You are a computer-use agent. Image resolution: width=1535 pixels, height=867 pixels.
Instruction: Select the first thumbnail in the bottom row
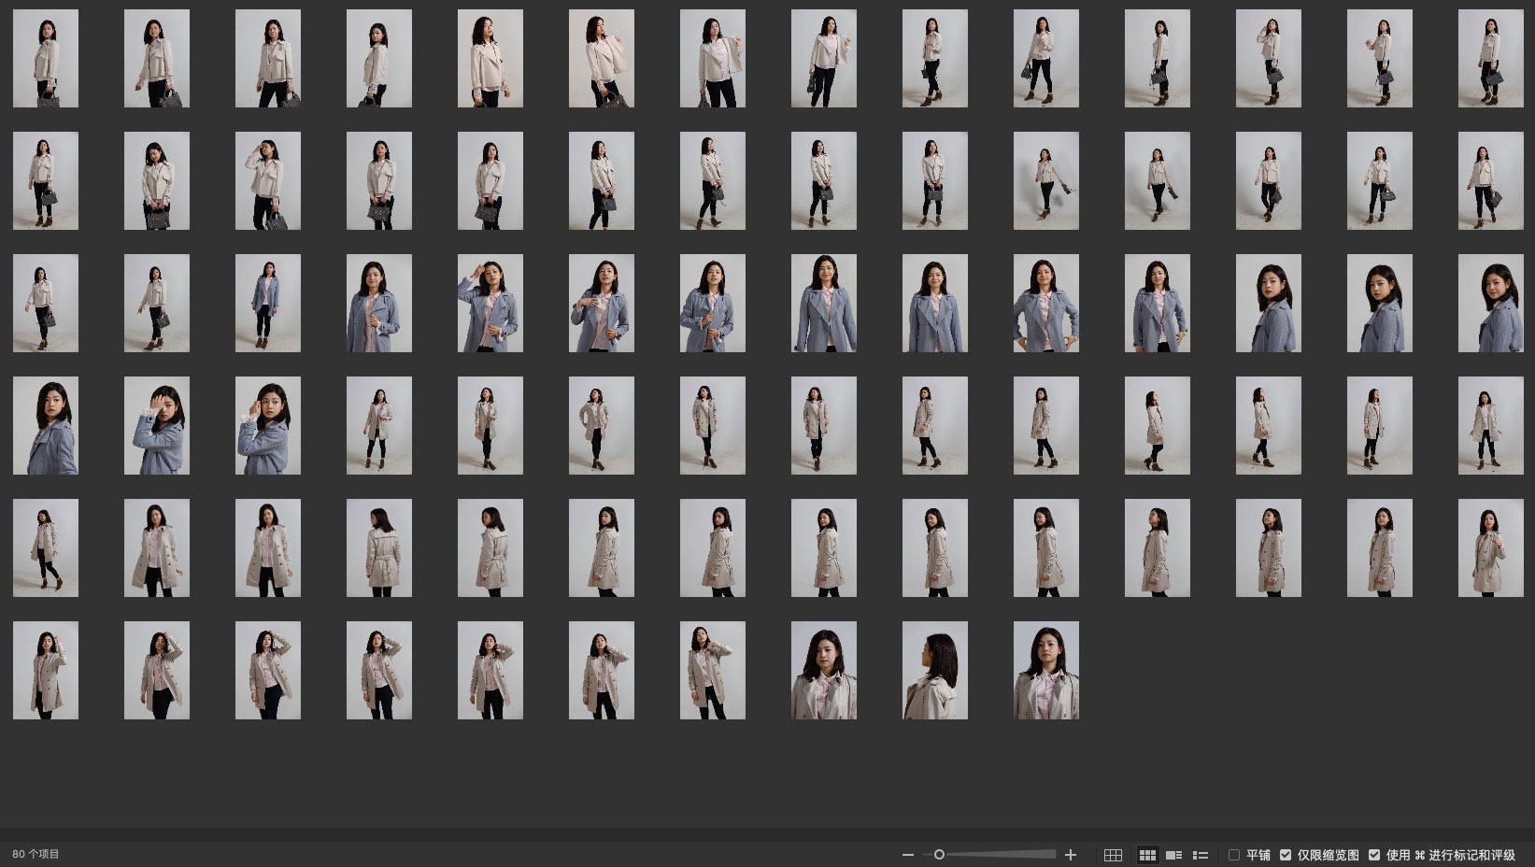(46, 670)
